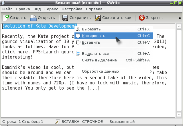This screenshot has height=126, width=183.
Task: Open the Файл menu
Action: 7,9
